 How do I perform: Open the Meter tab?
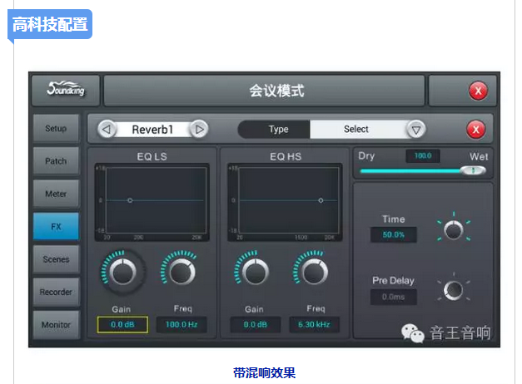[56, 194]
